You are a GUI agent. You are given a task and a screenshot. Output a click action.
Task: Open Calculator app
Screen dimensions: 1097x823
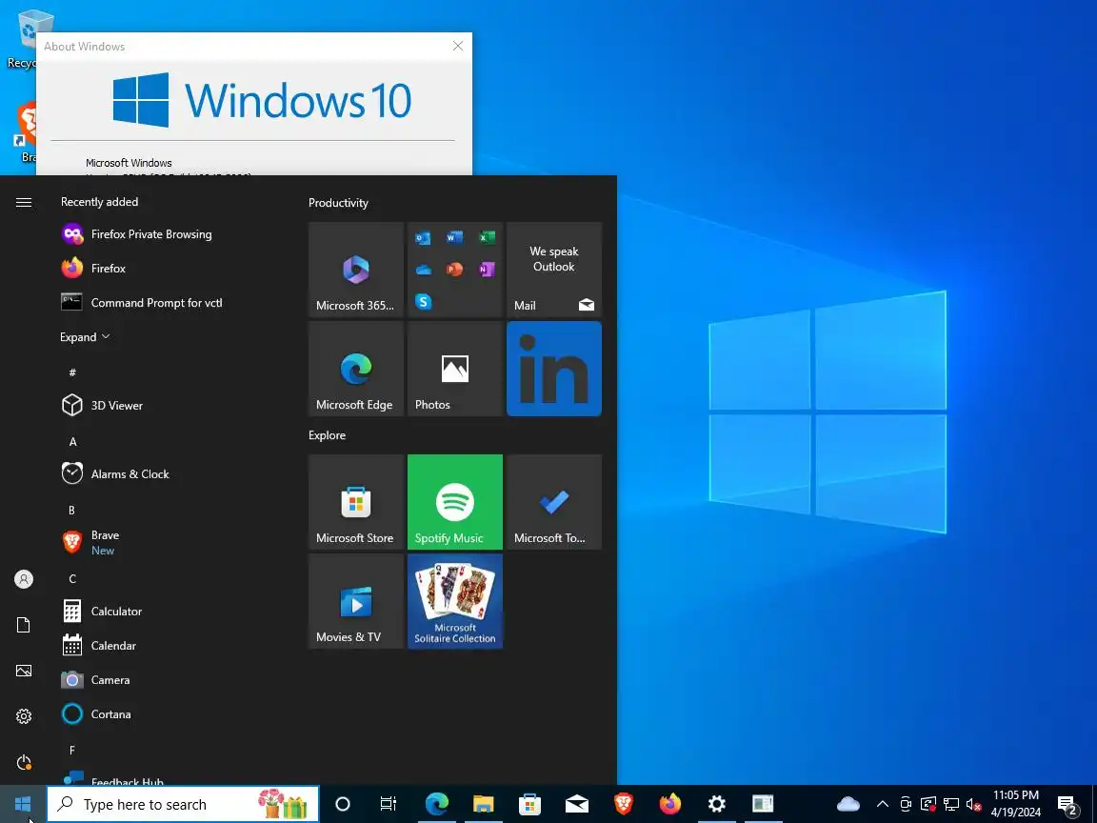tap(170, 611)
